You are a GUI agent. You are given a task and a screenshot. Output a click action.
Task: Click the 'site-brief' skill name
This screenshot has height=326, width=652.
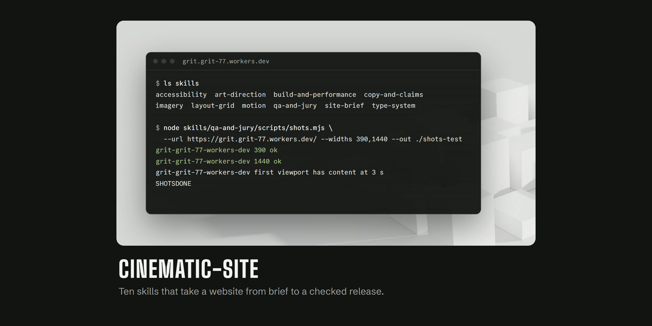click(x=344, y=106)
